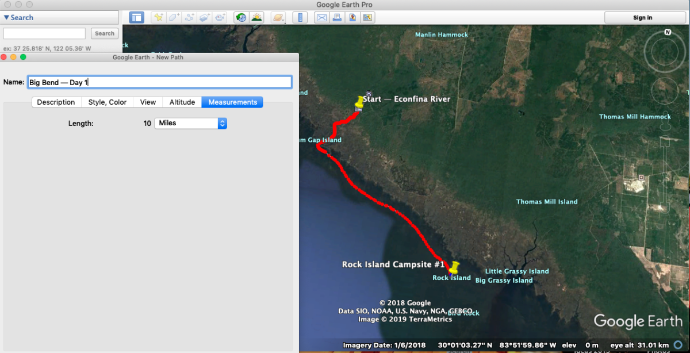The image size is (690, 353).
Task: Collapse the Search panel disclosure triangle
Action: [x=6, y=18]
